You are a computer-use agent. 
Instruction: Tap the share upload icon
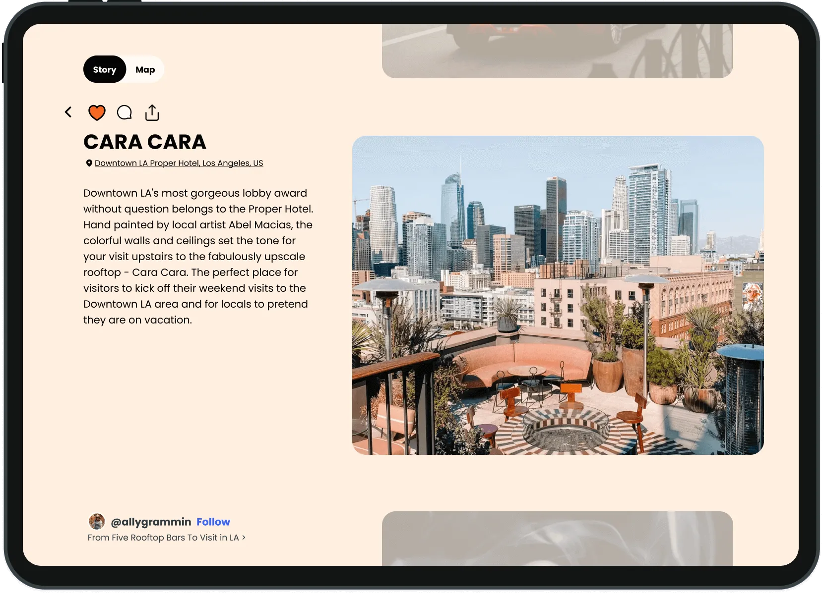152,112
